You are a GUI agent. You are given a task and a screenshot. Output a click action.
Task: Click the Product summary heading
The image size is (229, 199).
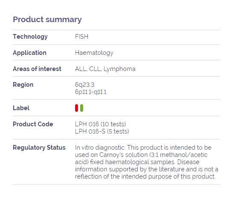coord(47,20)
